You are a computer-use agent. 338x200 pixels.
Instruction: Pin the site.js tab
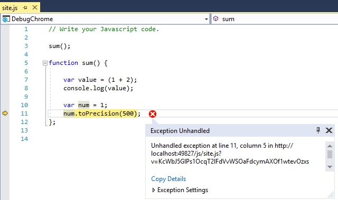25,8
